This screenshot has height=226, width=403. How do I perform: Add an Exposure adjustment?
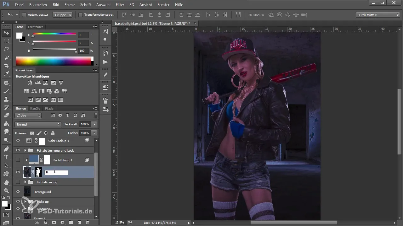tap(53, 83)
